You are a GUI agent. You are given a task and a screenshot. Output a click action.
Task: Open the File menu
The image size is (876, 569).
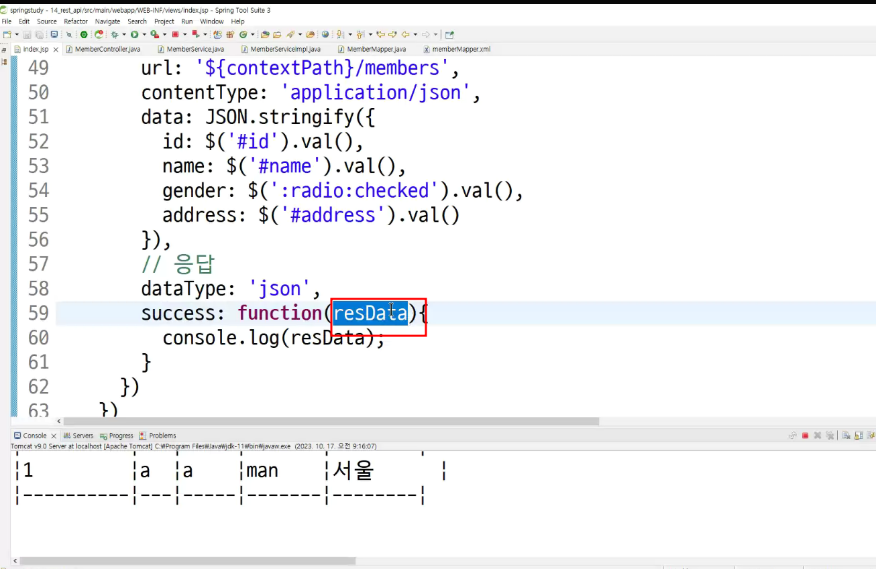[7, 21]
